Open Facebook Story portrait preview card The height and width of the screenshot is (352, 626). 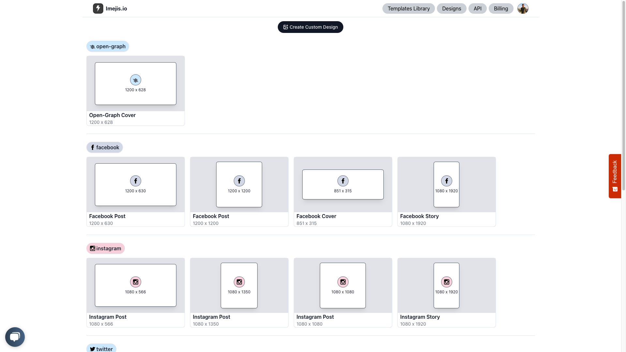[447, 184]
